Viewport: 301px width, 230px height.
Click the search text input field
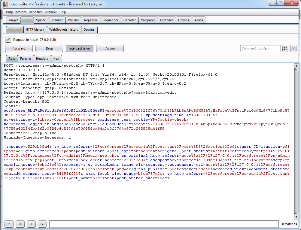[164, 224]
